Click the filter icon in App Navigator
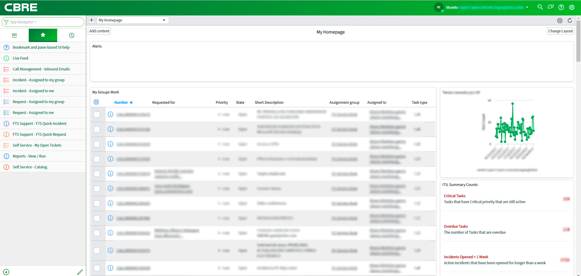Viewport: 581px width, 276px height. [6, 22]
